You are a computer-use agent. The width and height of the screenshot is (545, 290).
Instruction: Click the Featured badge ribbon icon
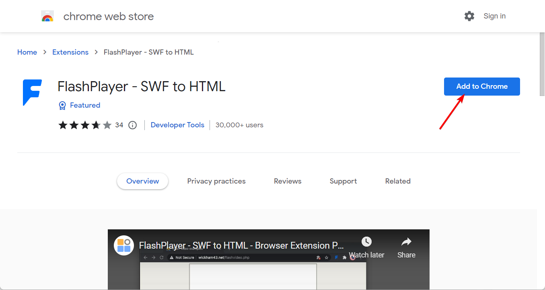click(x=62, y=105)
